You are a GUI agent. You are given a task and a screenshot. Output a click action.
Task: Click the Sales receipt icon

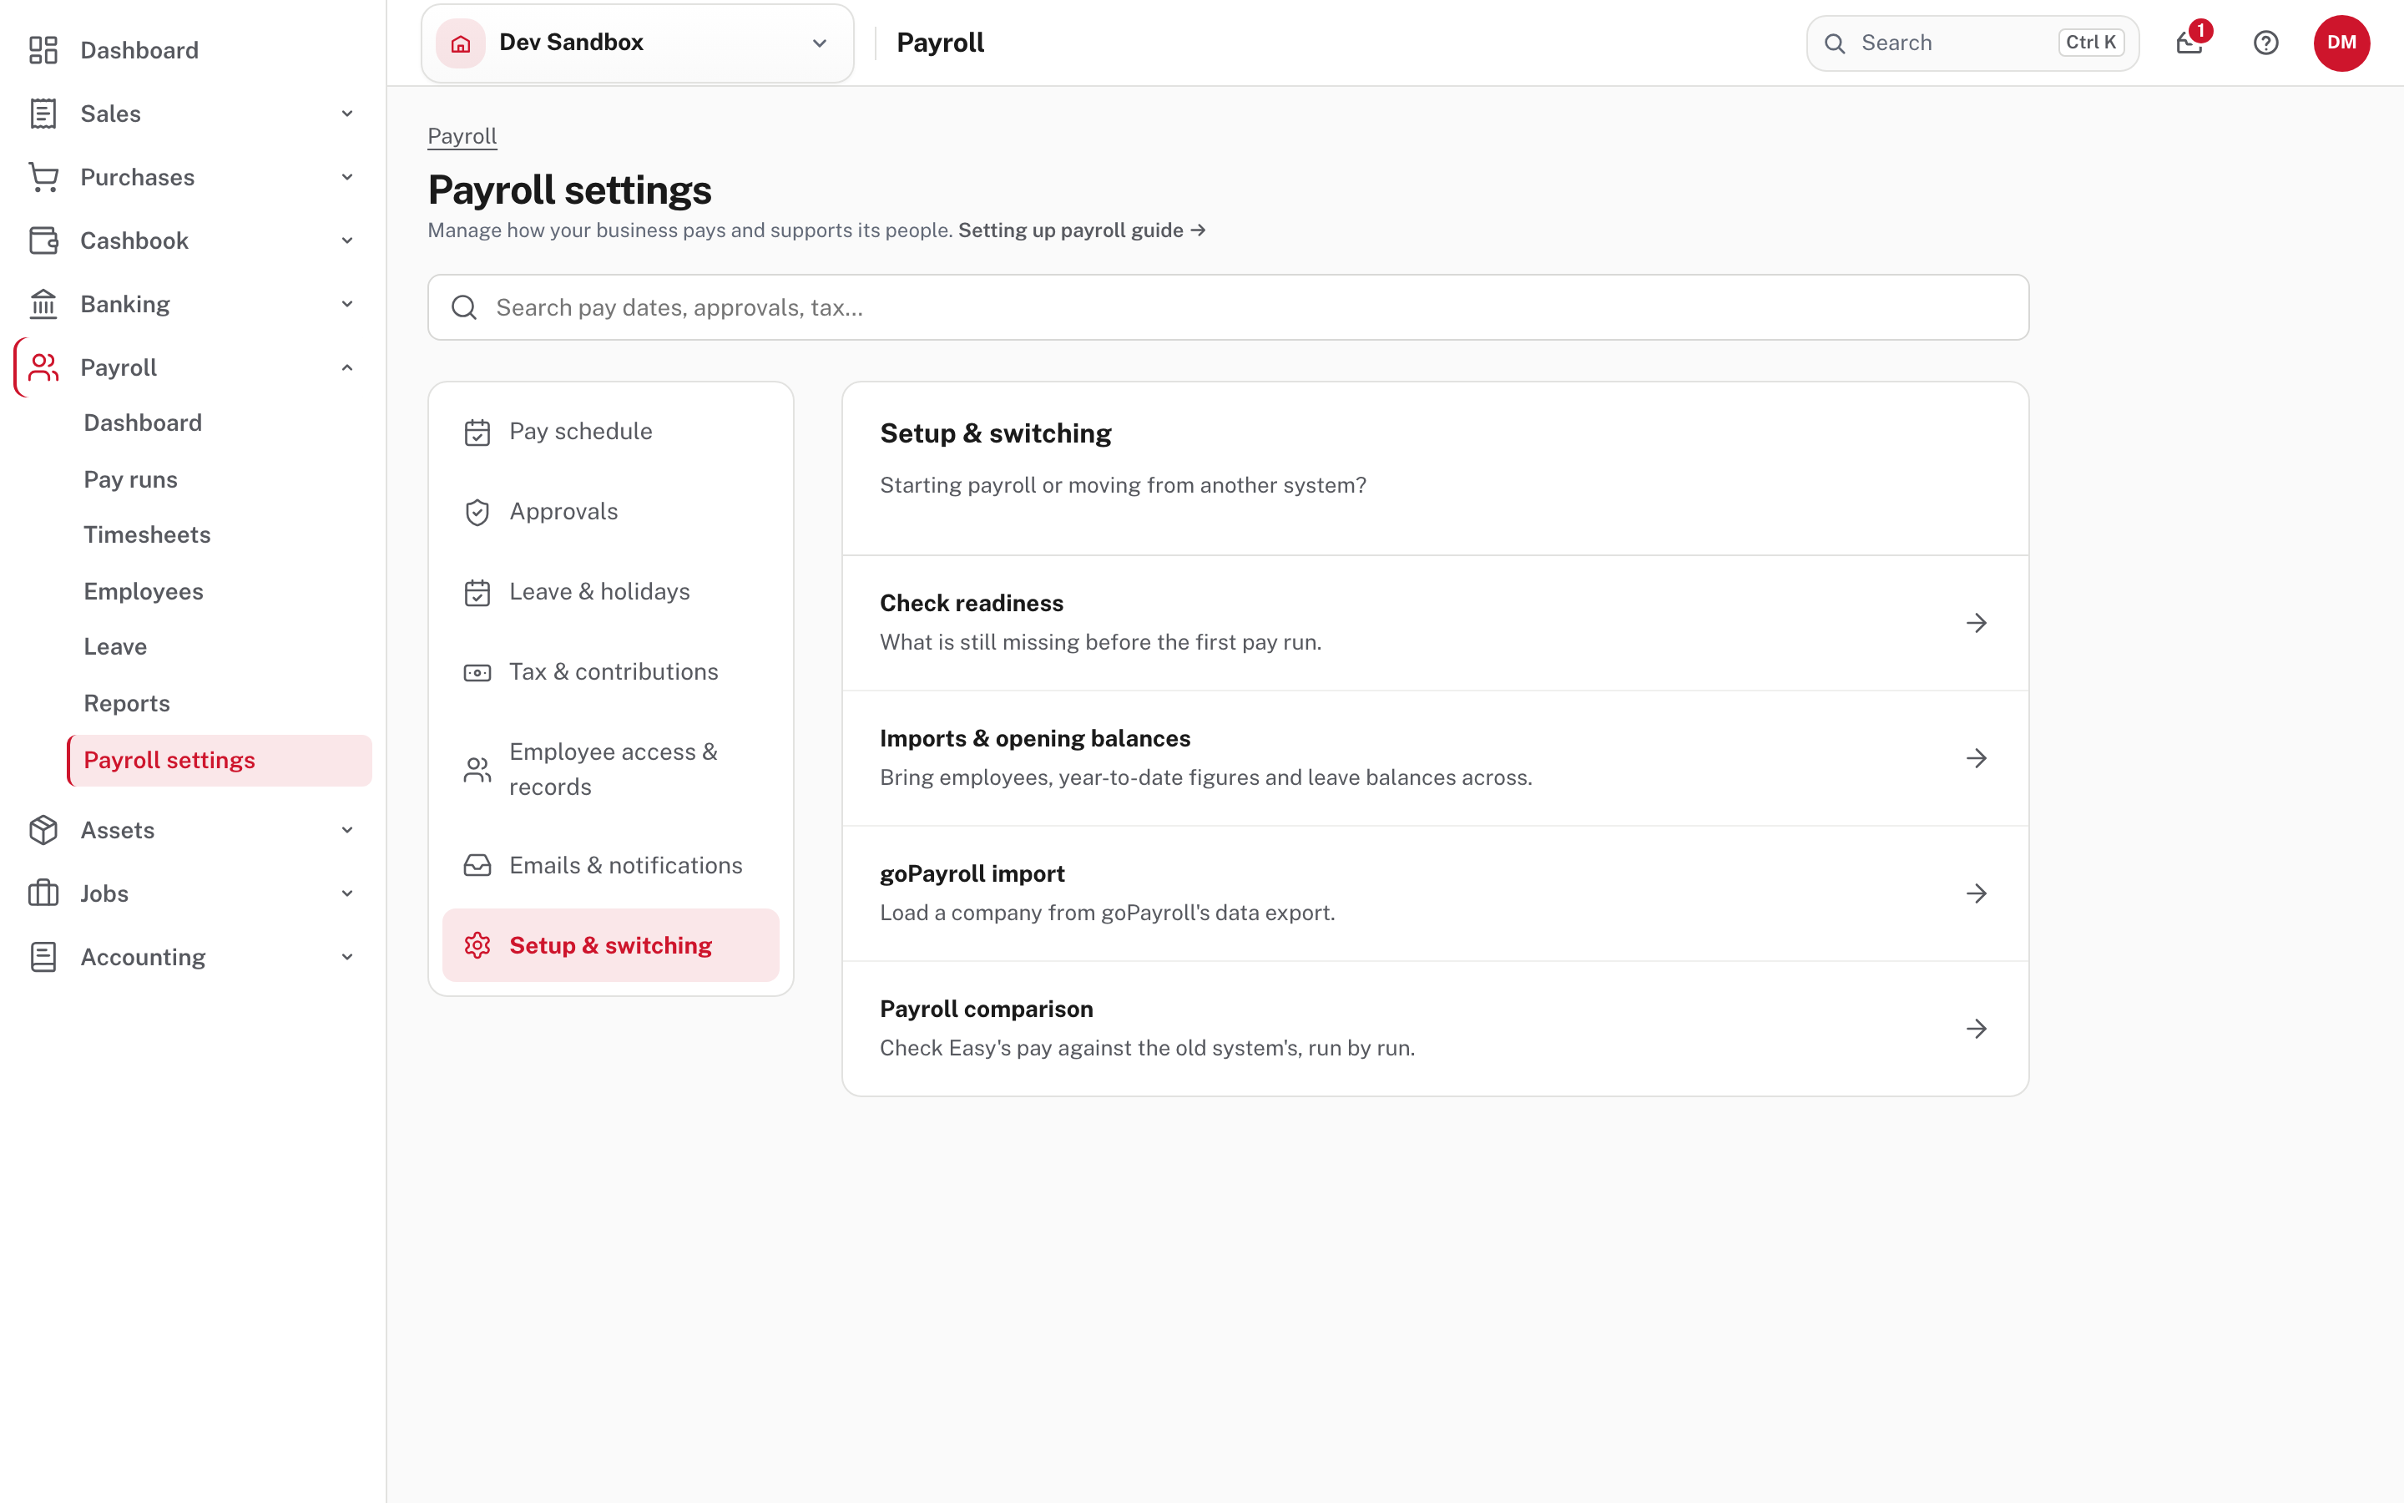[43, 114]
